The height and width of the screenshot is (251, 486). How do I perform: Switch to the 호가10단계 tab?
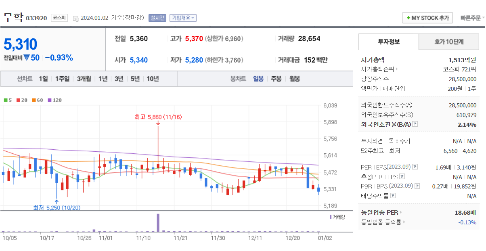[x=449, y=42]
